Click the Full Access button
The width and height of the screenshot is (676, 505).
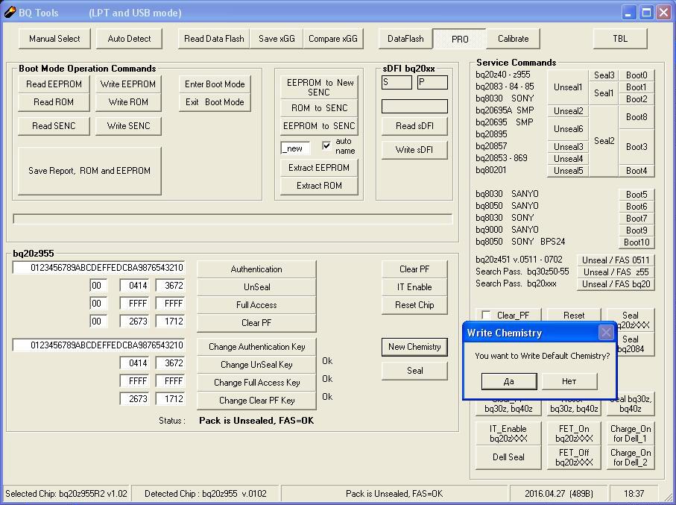pos(256,305)
